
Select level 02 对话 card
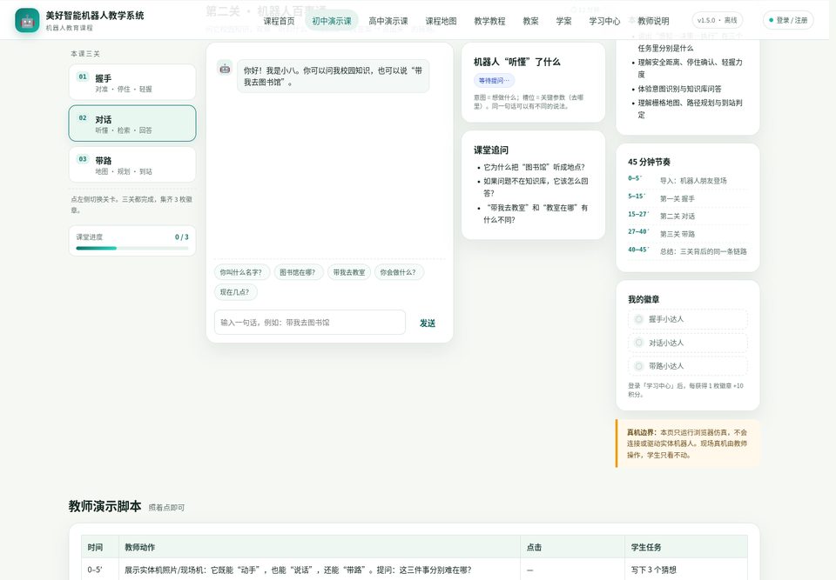(x=132, y=123)
